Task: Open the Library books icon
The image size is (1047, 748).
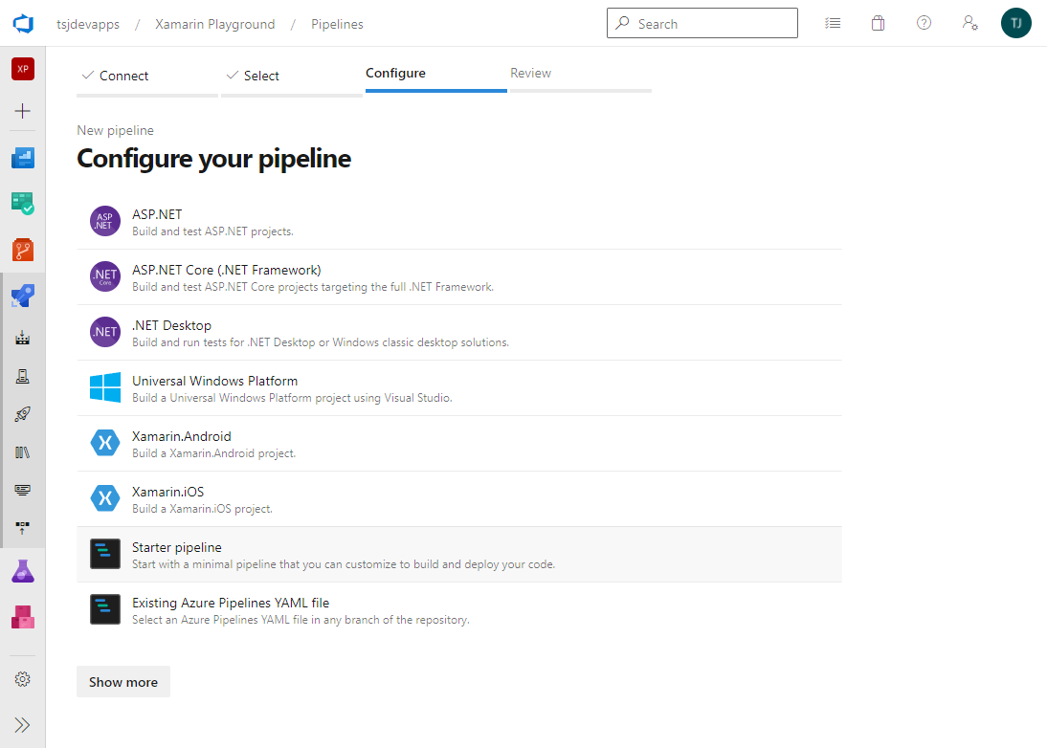Action: (23, 451)
